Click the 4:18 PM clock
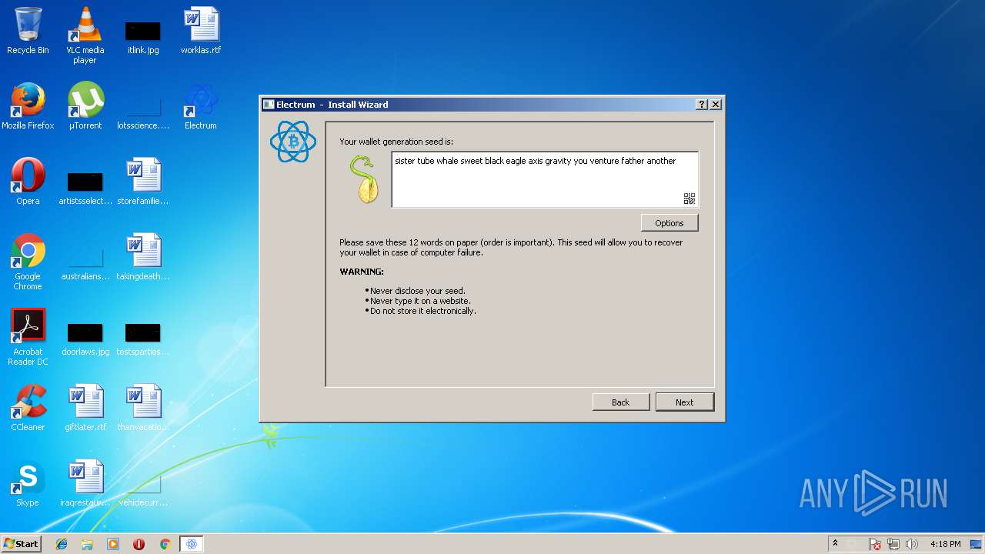The width and height of the screenshot is (985, 554). pyautogui.click(x=945, y=544)
